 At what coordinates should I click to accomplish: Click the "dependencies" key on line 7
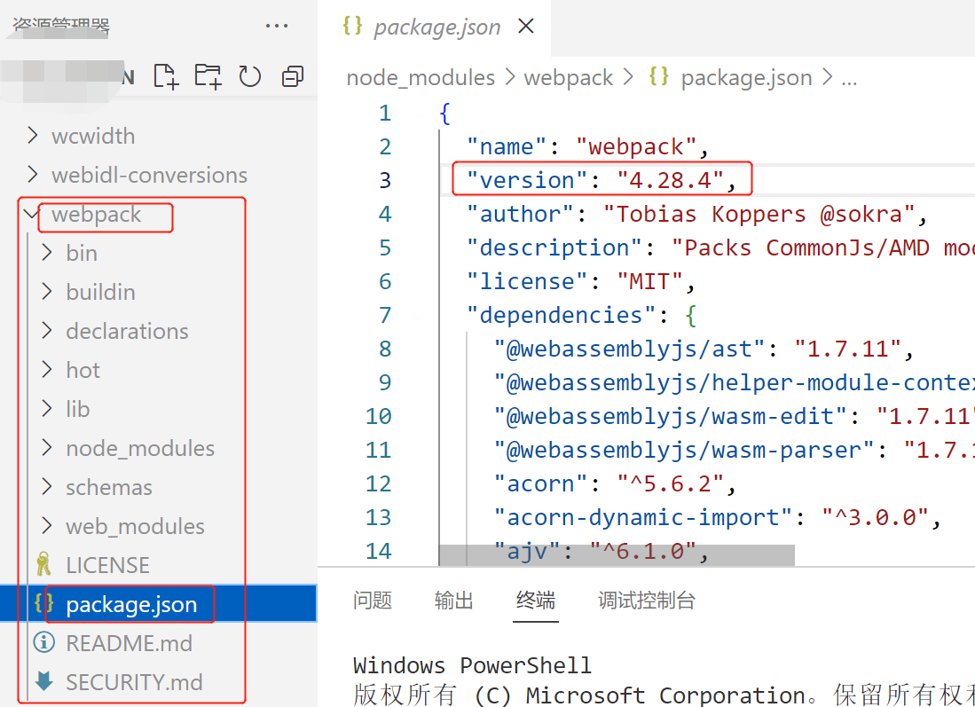(x=562, y=315)
